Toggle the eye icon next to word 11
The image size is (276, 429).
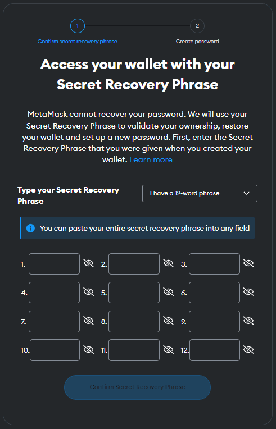coord(169,350)
